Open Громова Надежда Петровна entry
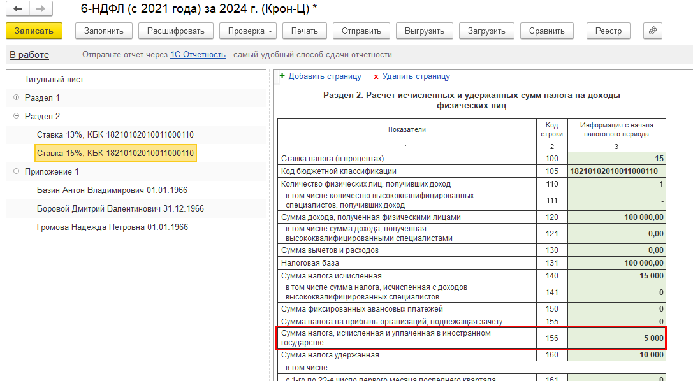 coord(112,227)
